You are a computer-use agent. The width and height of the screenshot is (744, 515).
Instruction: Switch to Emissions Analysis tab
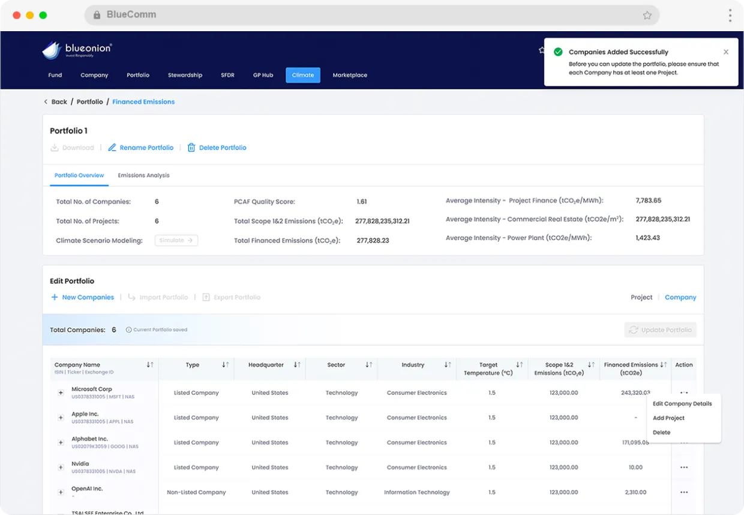click(143, 175)
